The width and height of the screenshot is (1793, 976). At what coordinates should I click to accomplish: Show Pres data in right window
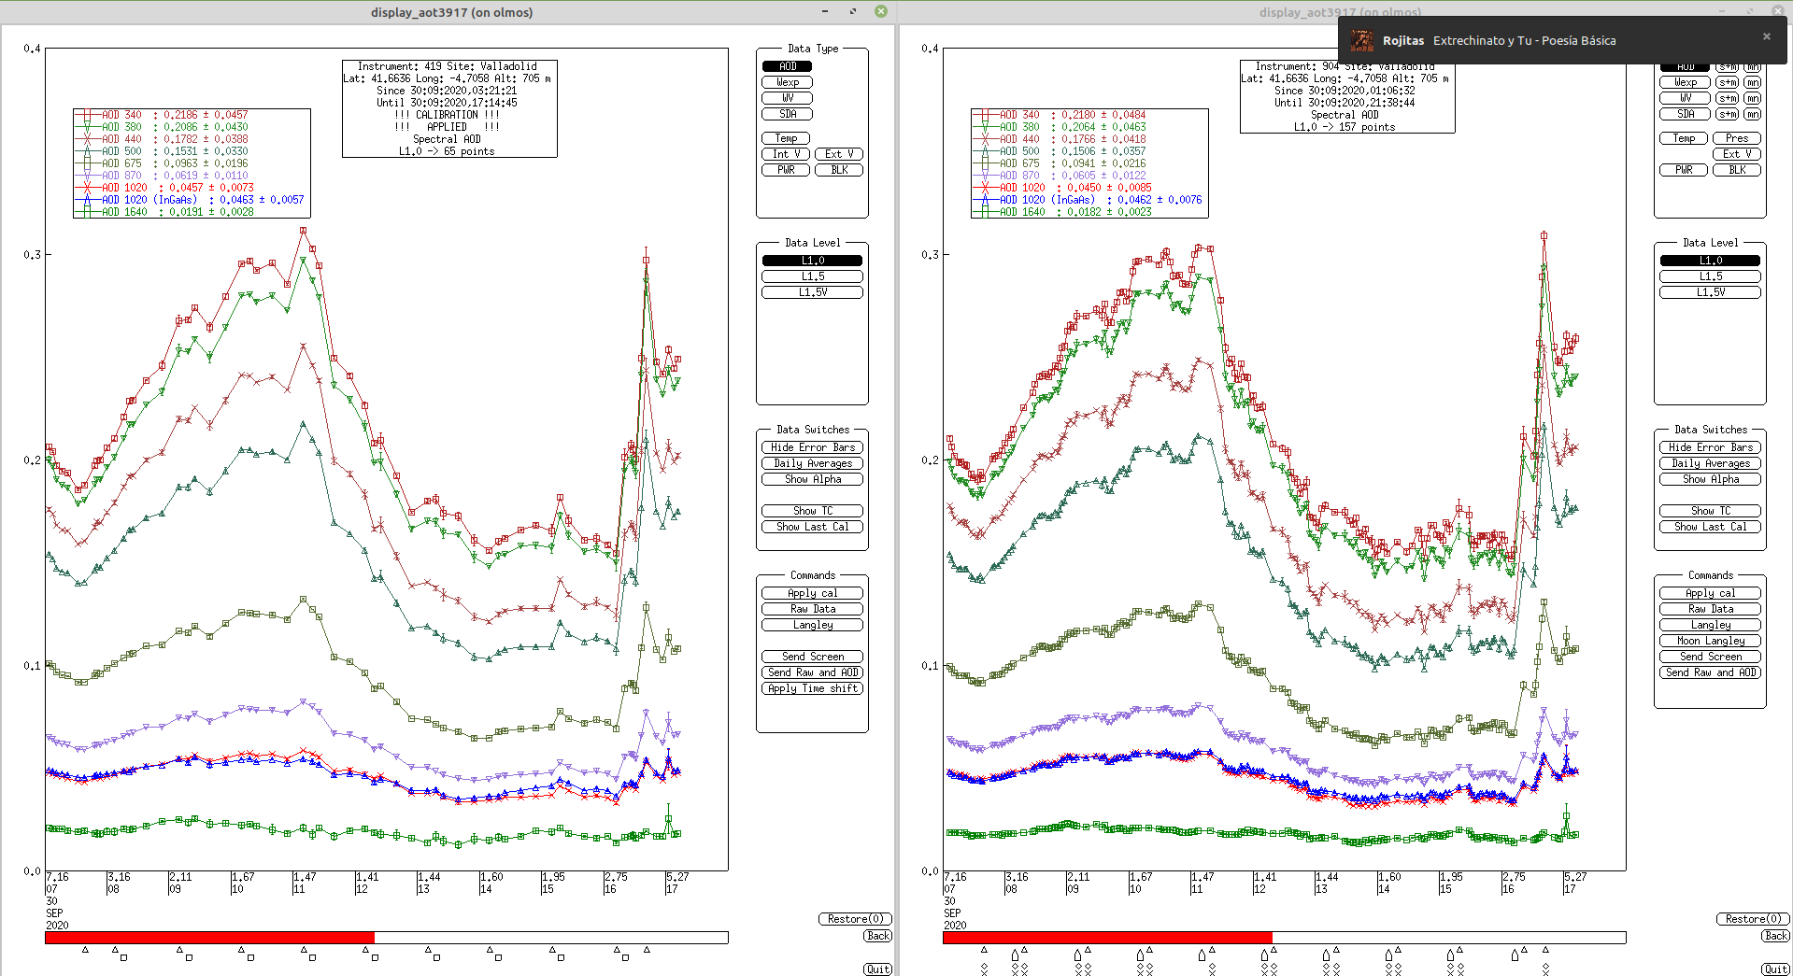(x=1737, y=138)
